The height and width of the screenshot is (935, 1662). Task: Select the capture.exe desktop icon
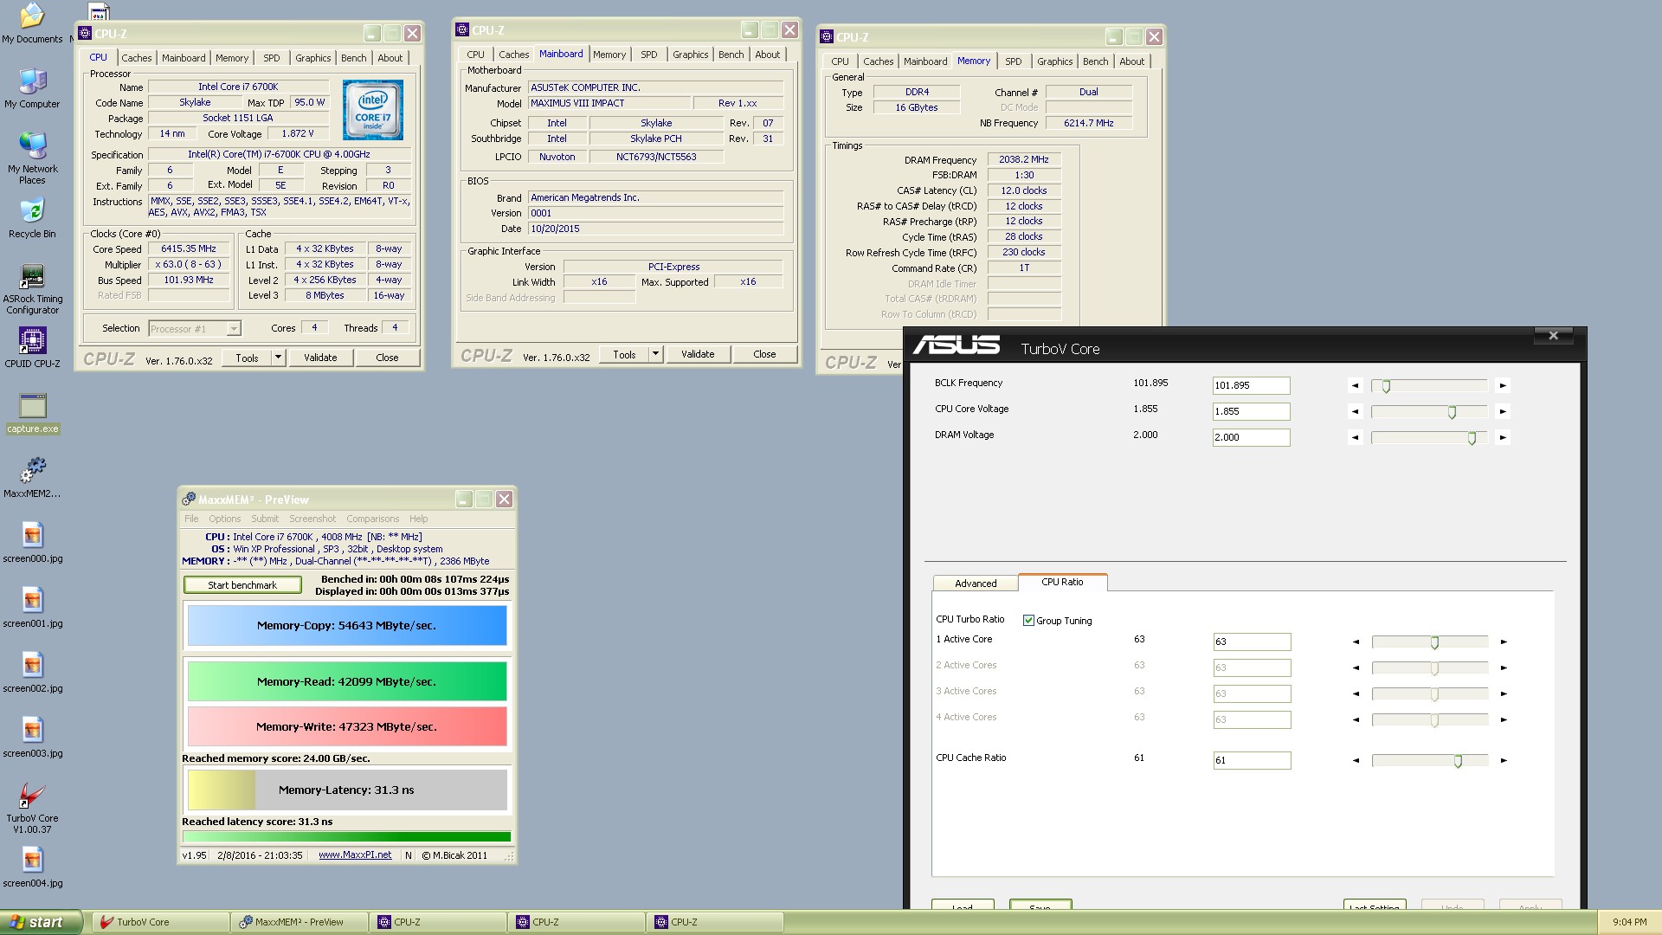[x=32, y=413]
